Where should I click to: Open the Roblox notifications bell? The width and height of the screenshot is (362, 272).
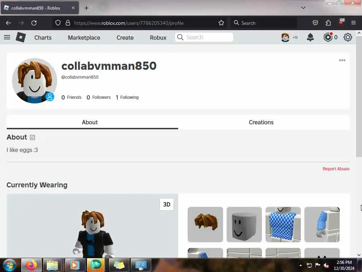click(x=310, y=37)
